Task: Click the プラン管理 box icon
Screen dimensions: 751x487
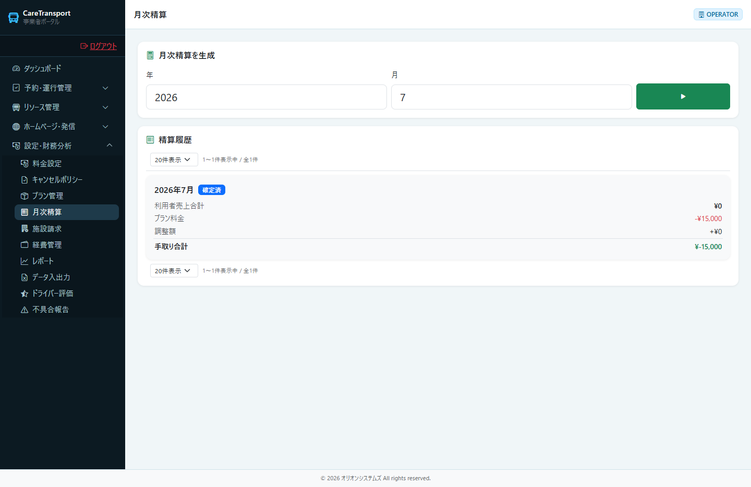Action: 25,196
